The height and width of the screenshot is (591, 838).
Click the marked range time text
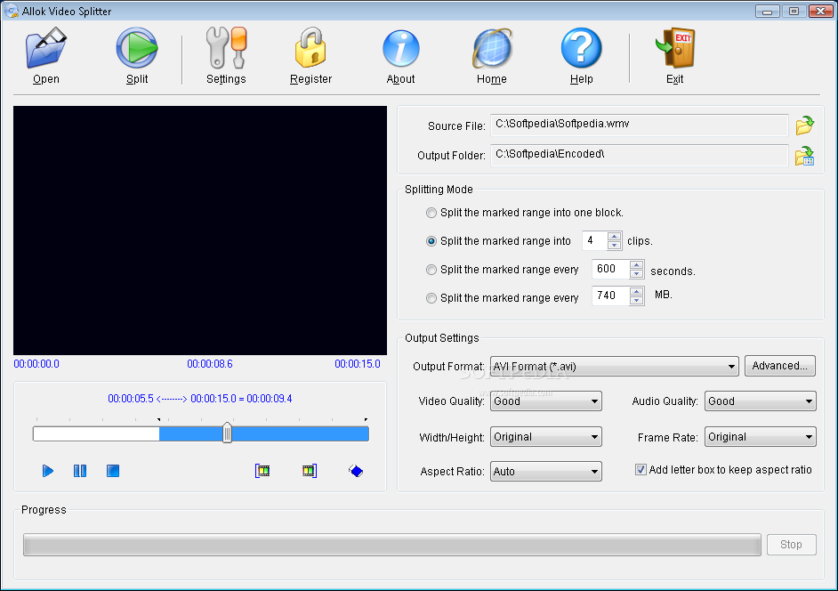coord(200,399)
